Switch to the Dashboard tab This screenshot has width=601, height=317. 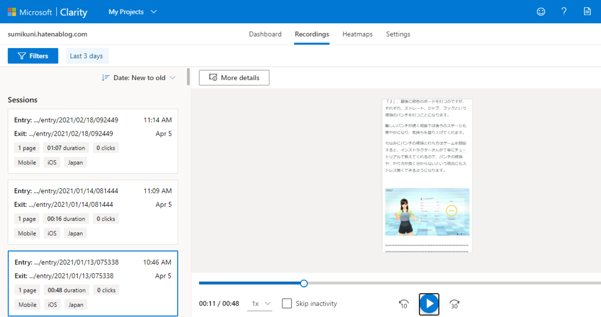[x=265, y=34]
